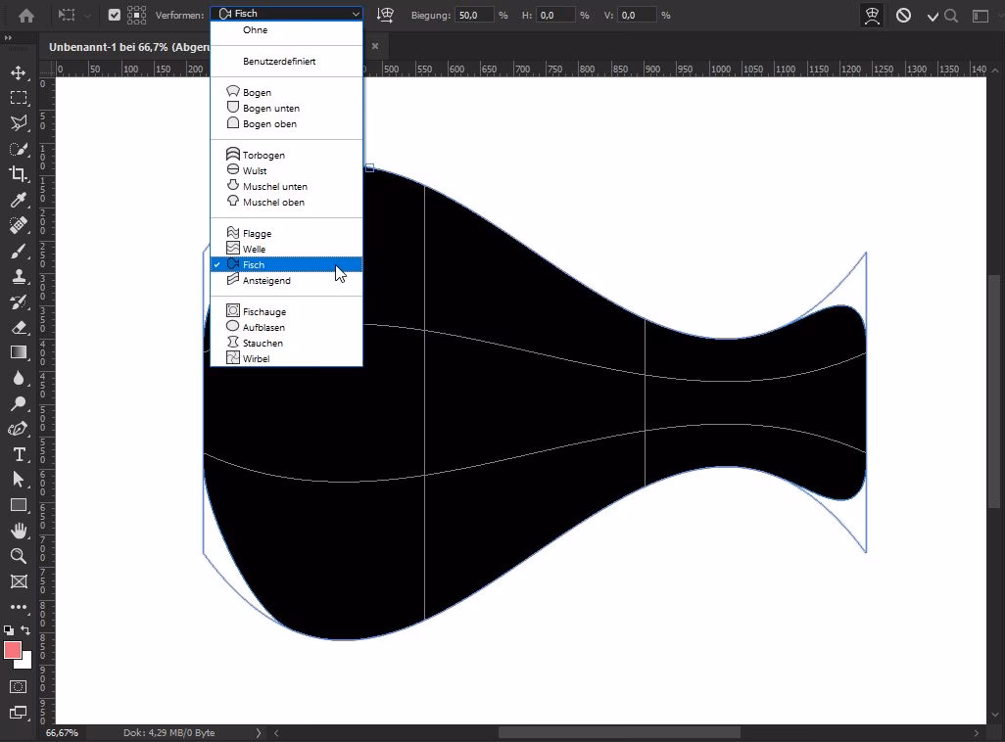This screenshot has height=742, width=1005.
Task: Select the Type tool
Action: coord(20,454)
